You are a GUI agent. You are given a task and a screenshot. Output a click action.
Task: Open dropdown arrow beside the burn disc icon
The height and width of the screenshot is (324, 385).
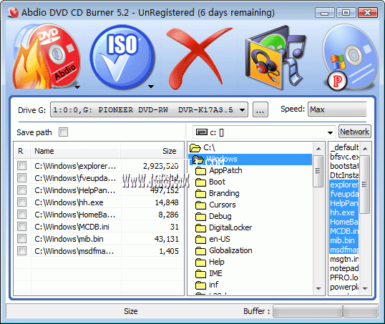coord(77,87)
